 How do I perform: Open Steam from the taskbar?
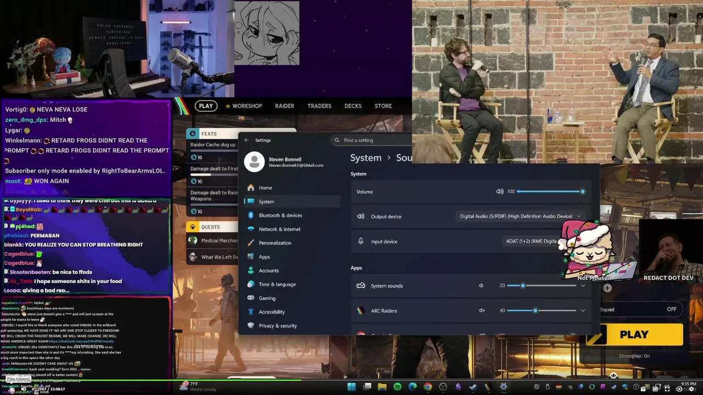click(473, 387)
